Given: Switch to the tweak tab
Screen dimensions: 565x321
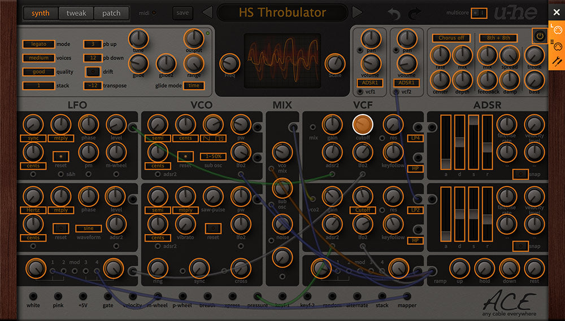Looking at the screenshot, I should (76, 13).
